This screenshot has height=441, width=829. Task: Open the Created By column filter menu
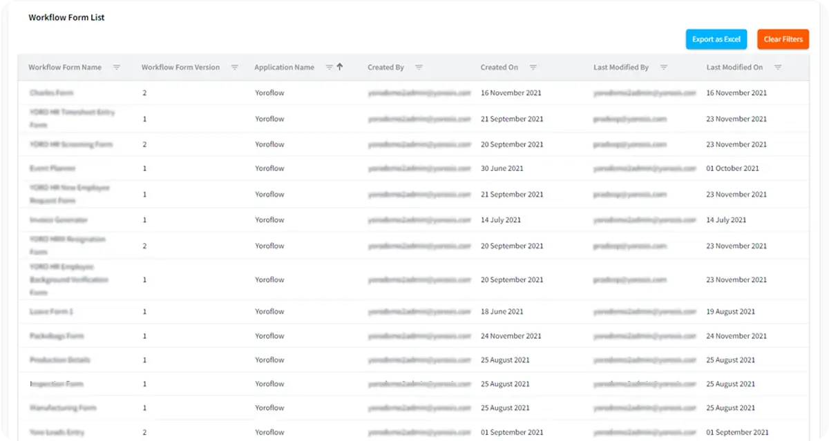click(x=419, y=67)
